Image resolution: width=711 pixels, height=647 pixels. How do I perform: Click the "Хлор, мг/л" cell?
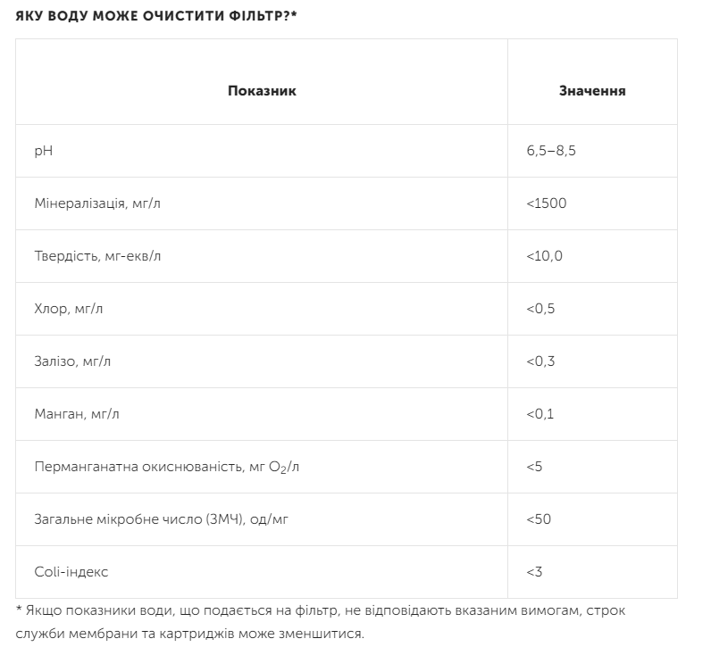click(x=74, y=309)
